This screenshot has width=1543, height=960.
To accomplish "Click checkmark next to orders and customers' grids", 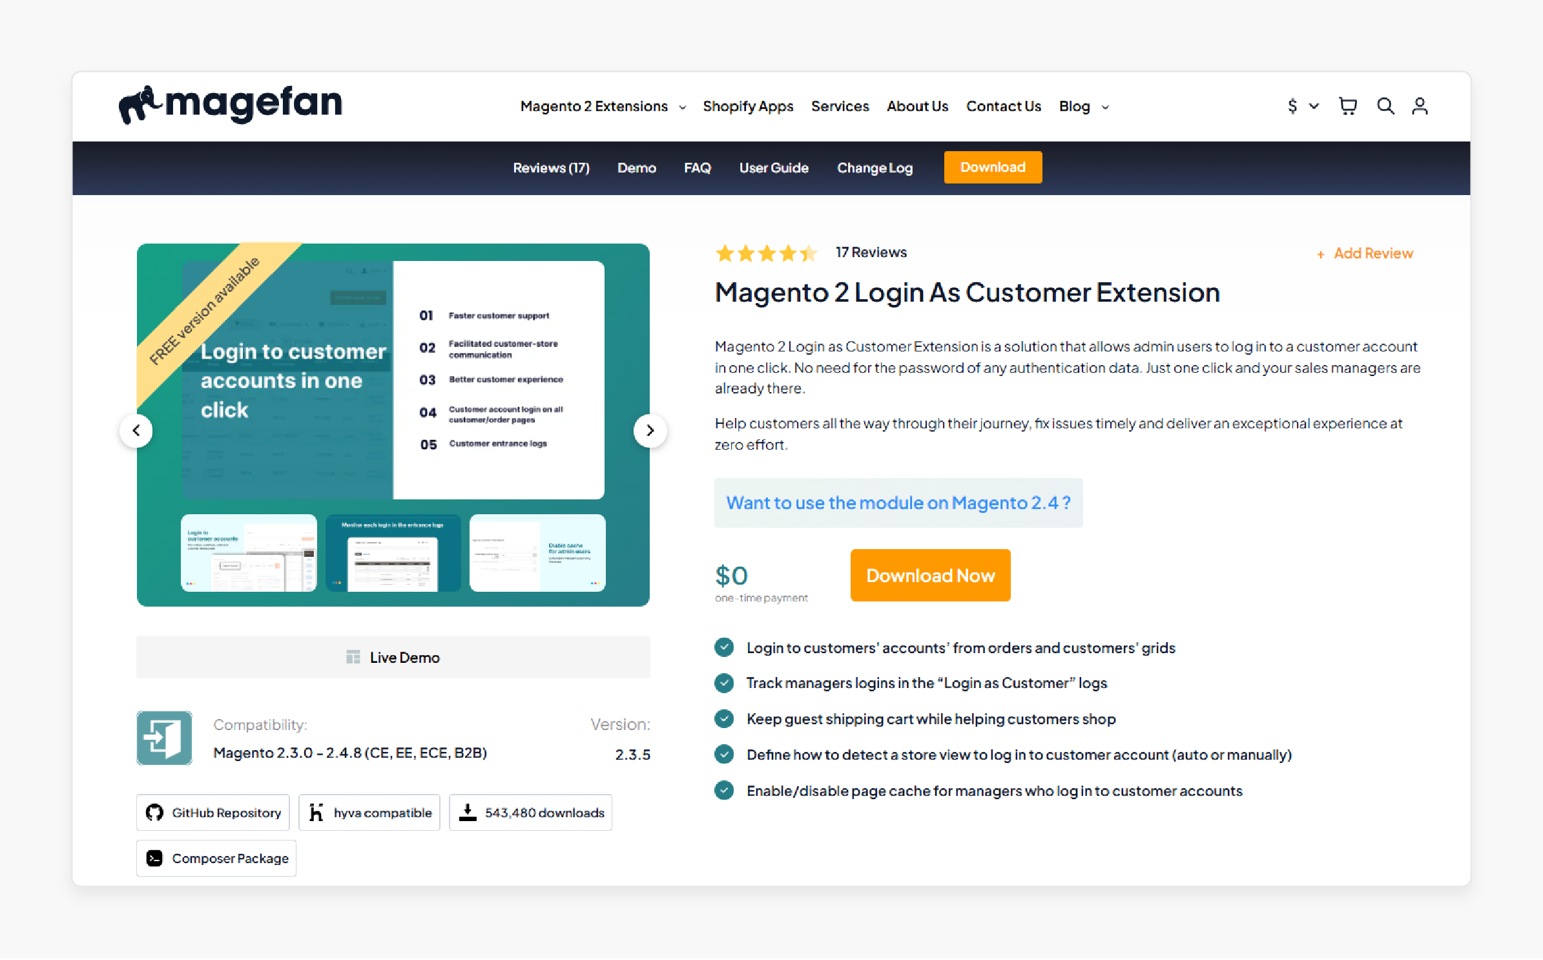I will [724, 647].
